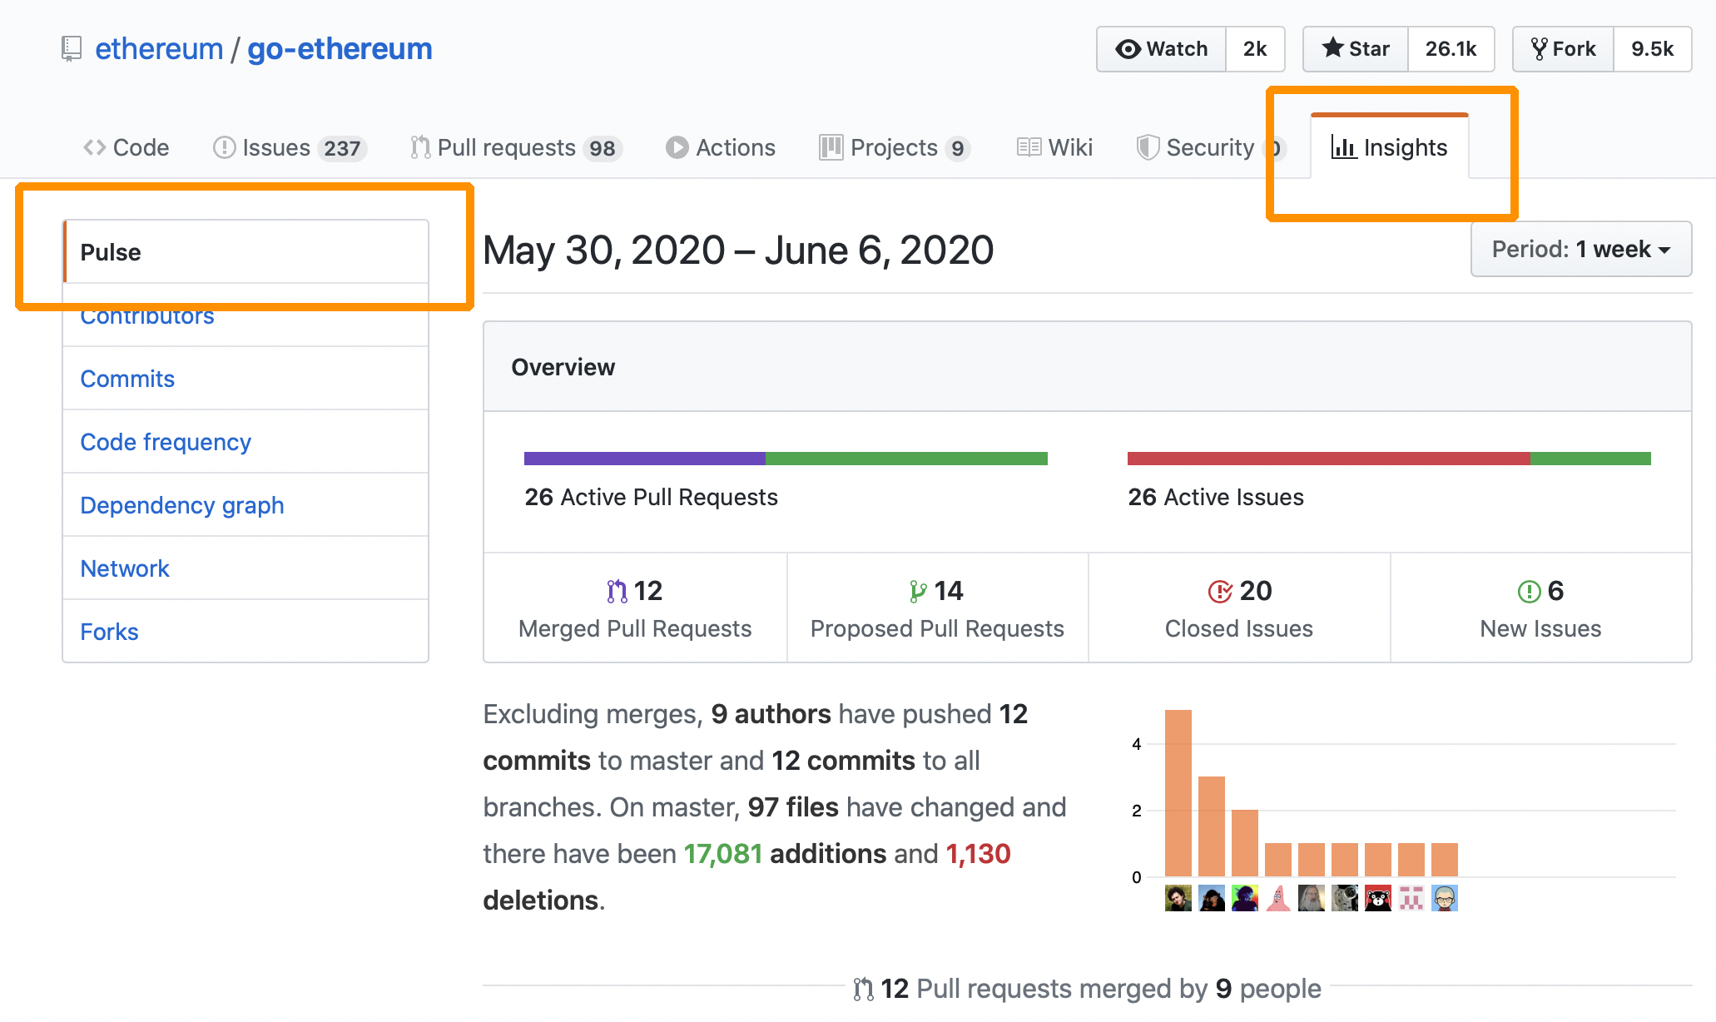
Task: Open Network in the sidebar
Action: click(x=245, y=568)
